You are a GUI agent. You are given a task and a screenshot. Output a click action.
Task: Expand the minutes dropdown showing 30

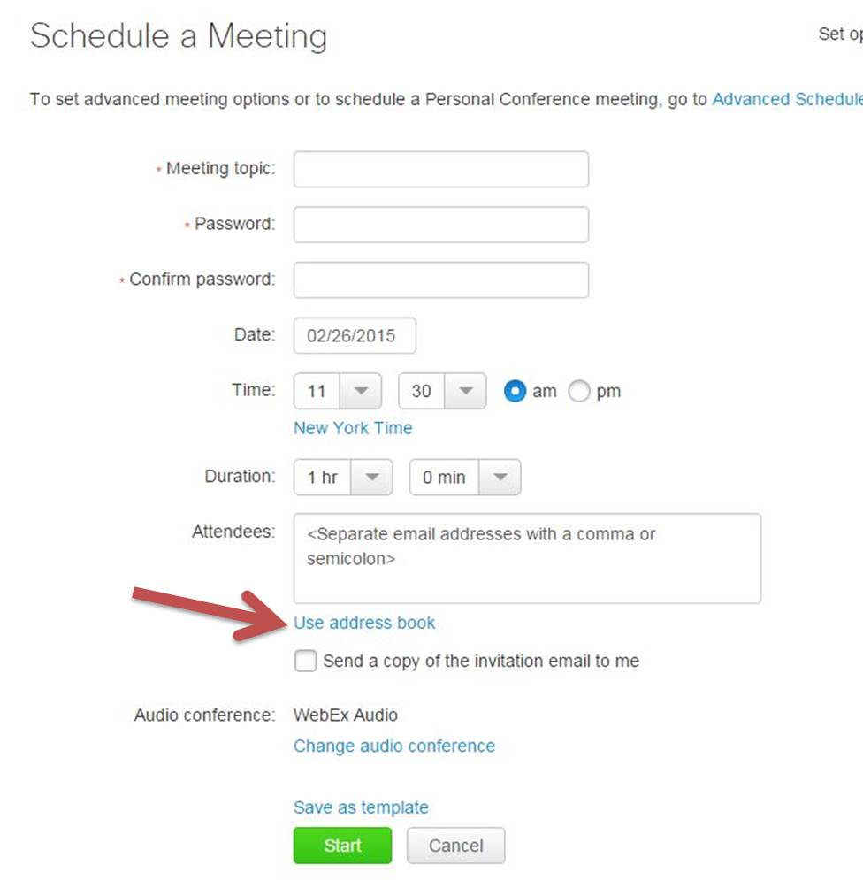tap(442, 391)
